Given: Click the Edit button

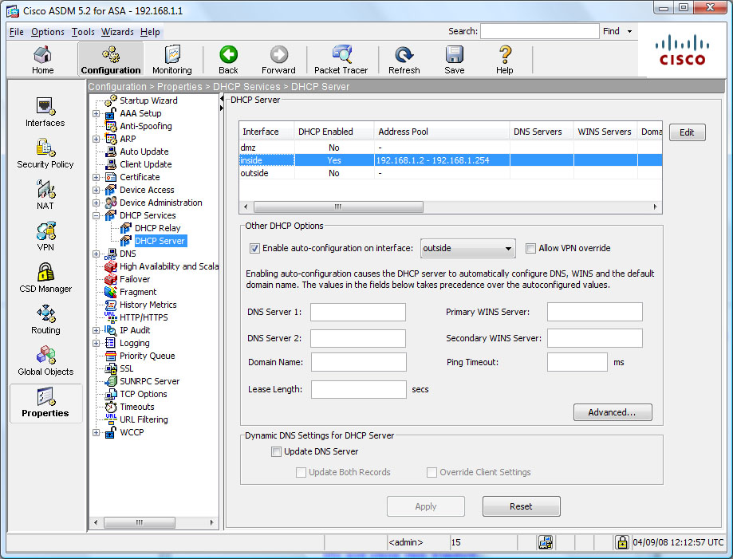Looking at the screenshot, I should 687,132.
